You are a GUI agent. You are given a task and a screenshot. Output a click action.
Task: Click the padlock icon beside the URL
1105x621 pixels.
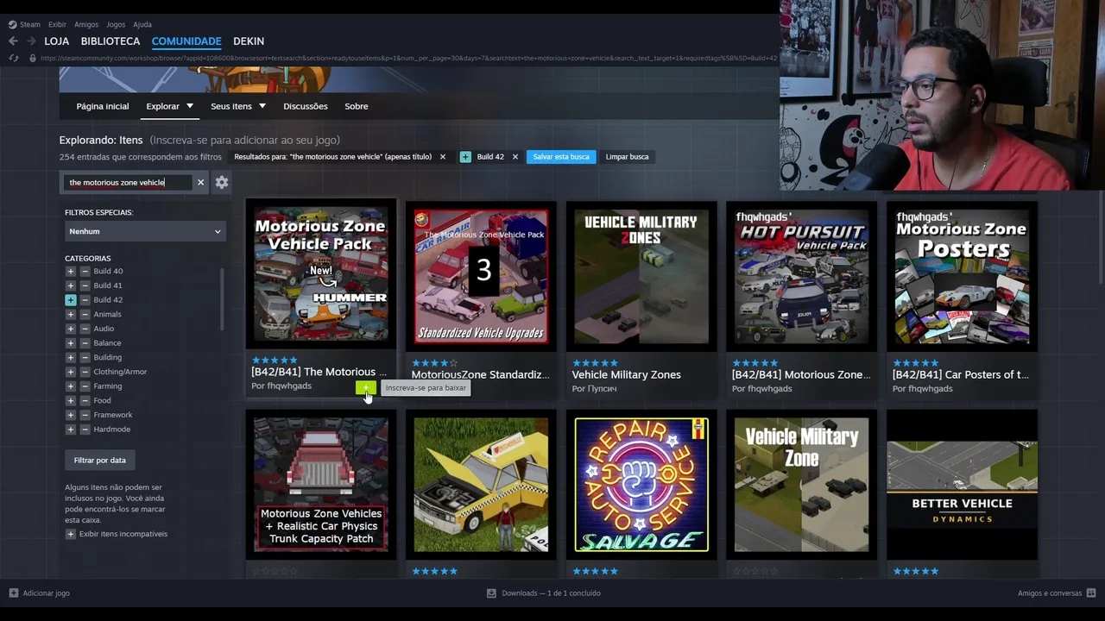pyautogui.click(x=33, y=59)
